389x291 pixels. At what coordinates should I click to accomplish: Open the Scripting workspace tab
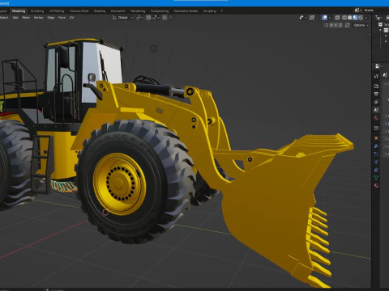coord(210,11)
